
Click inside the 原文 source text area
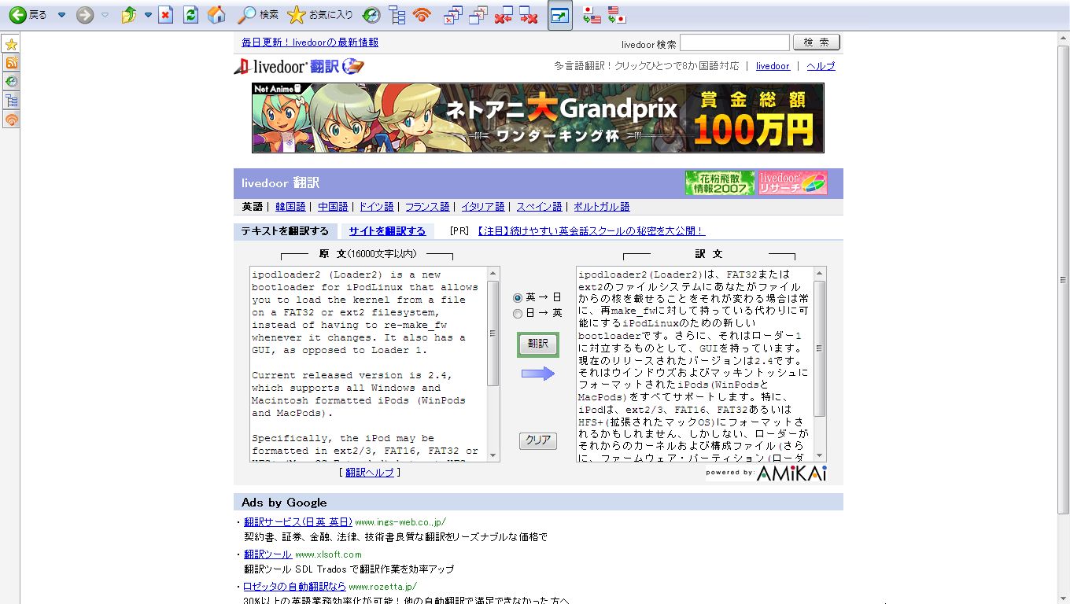click(368, 363)
